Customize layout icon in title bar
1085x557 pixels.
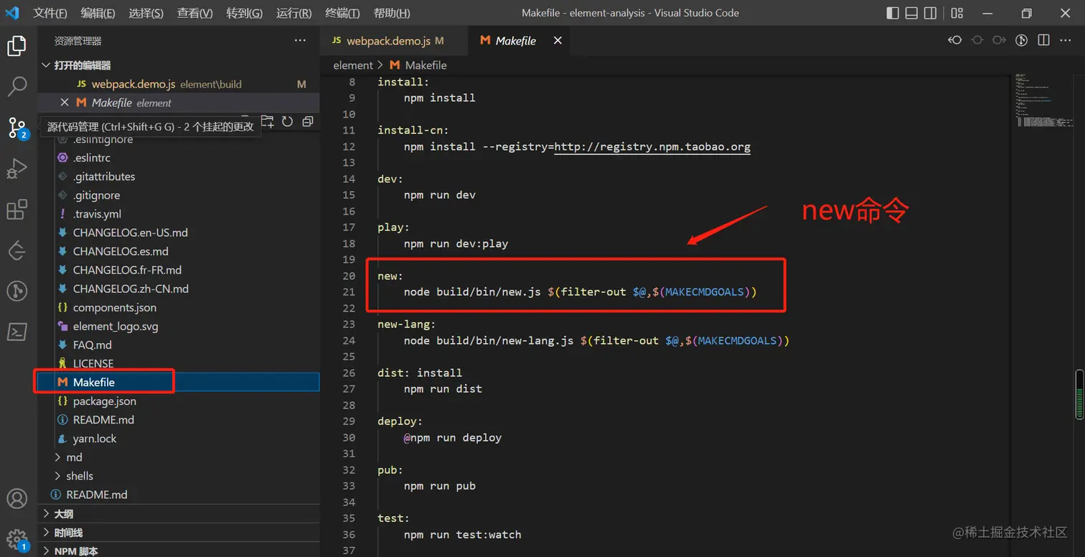click(957, 13)
